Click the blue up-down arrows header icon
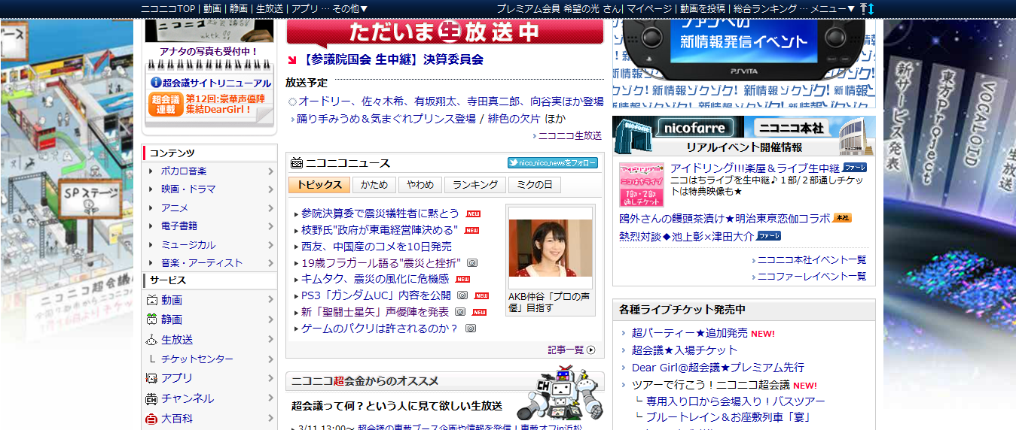1016x430 pixels. [x=871, y=8]
